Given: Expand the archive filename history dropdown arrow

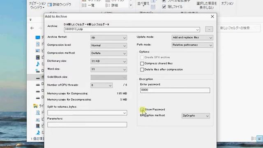Looking at the screenshot, I should pyautogui.click(x=197, y=30).
